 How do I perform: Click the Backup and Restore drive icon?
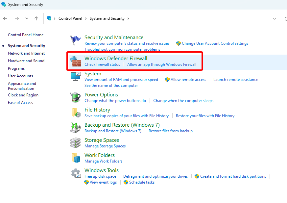(x=75, y=128)
